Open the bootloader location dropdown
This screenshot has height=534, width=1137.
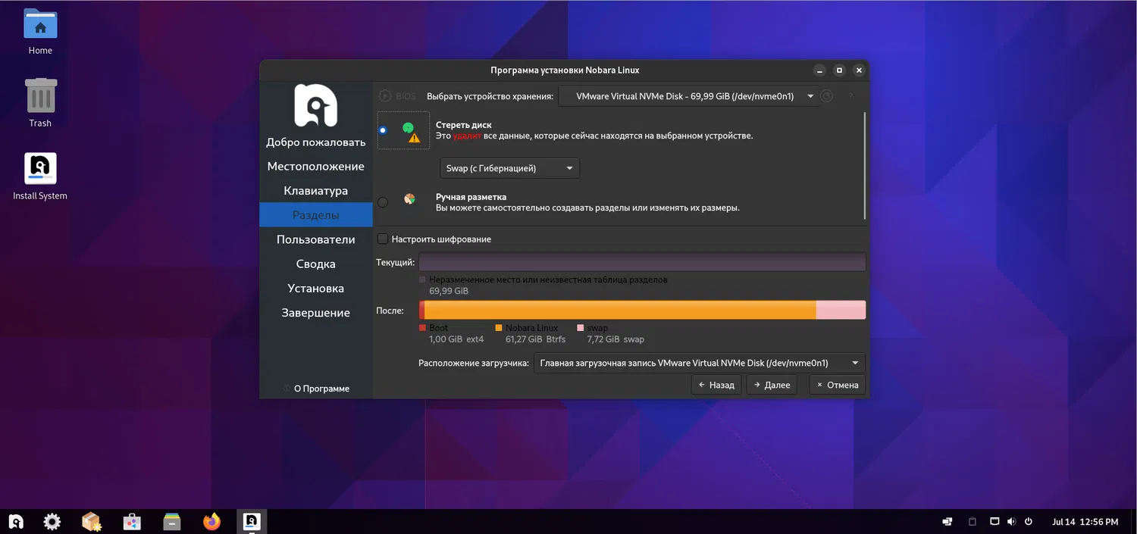pyautogui.click(x=699, y=363)
